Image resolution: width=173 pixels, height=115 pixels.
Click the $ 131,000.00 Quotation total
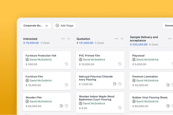[x=85, y=43]
